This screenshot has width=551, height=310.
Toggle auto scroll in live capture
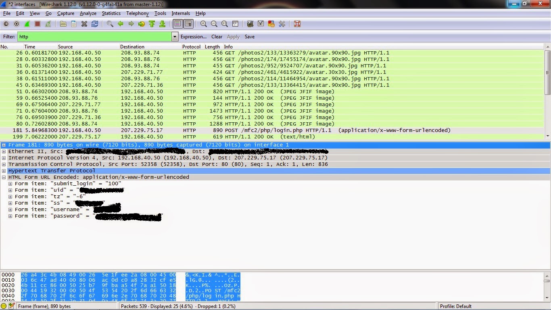click(x=188, y=24)
